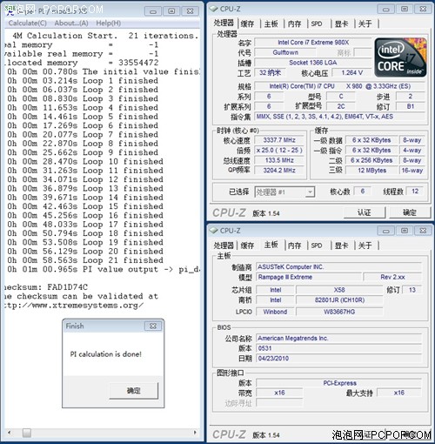Switch to SPD tab in top CPU-Z window

317,24
